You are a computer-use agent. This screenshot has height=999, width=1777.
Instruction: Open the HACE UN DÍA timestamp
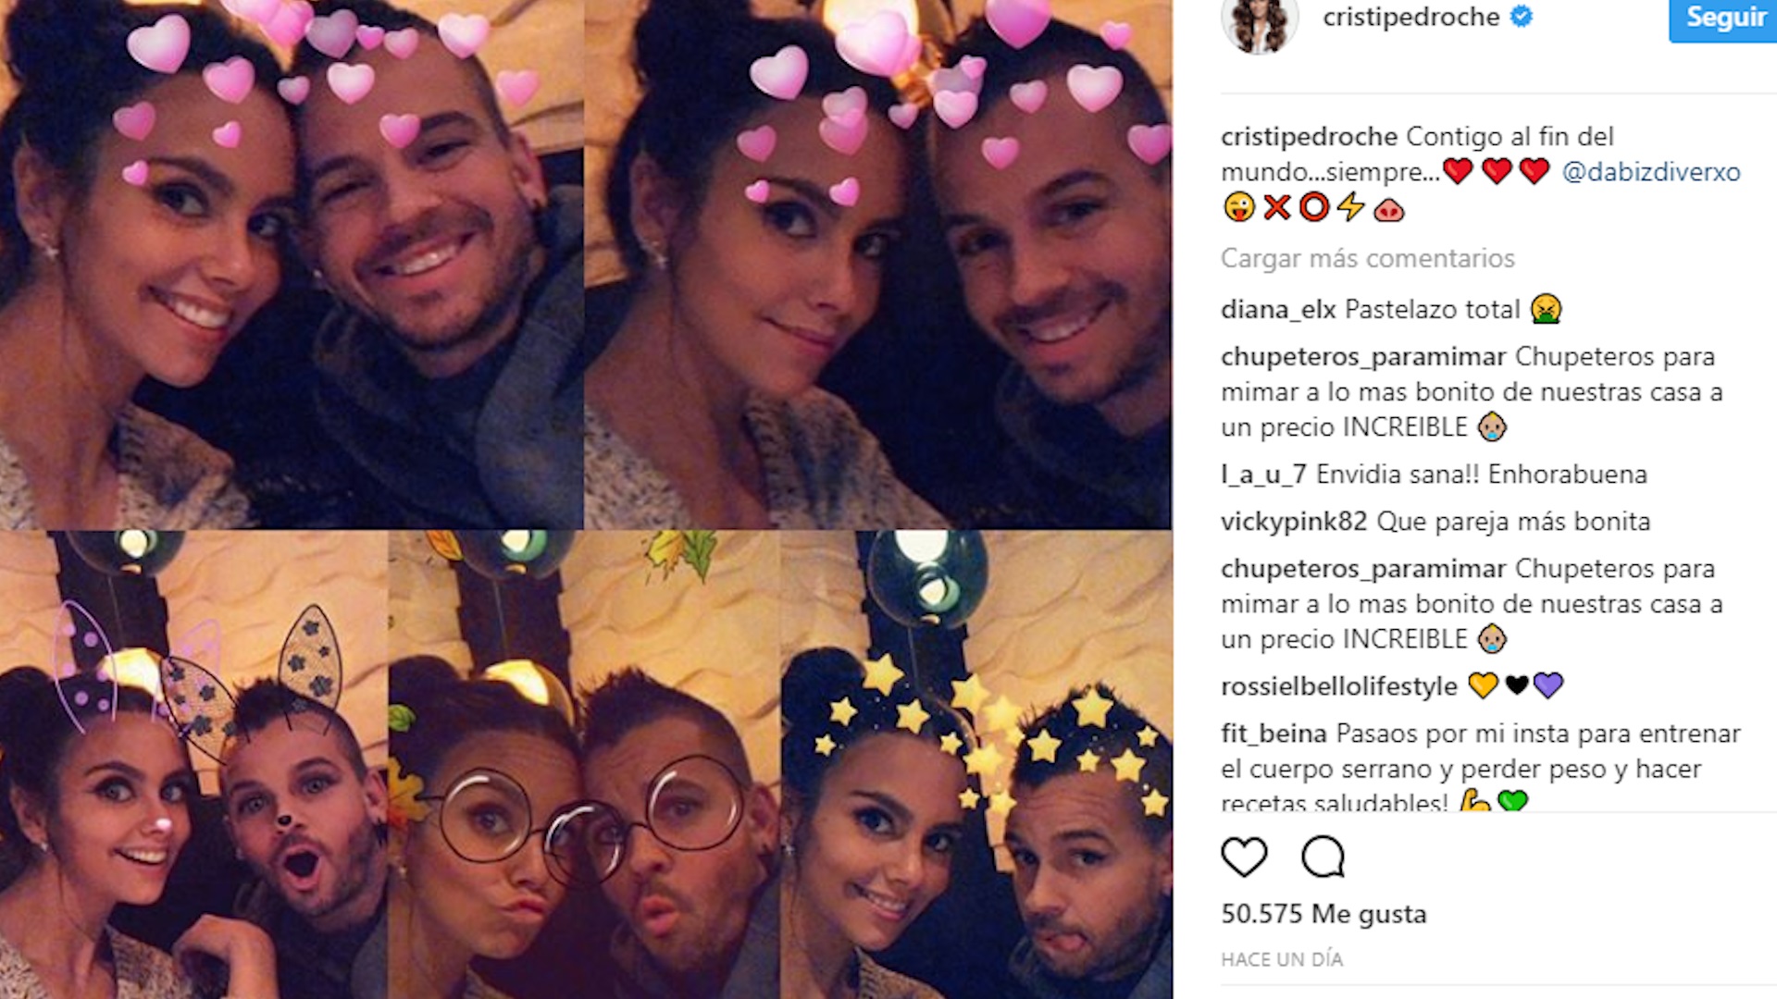(x=1282, y=959)
